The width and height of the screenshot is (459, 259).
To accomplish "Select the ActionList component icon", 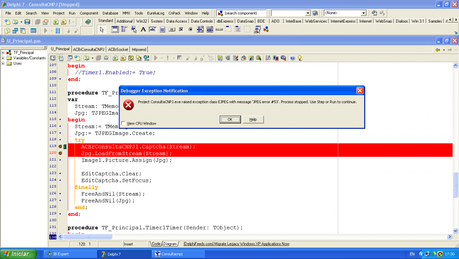I will (x=257, y=29).
